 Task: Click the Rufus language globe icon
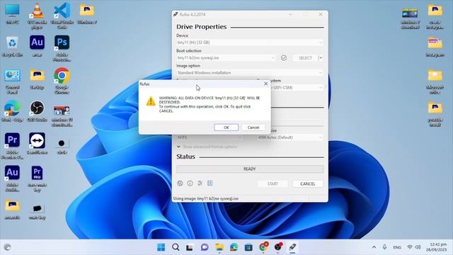pyautogui.click(x=180, y=183)
